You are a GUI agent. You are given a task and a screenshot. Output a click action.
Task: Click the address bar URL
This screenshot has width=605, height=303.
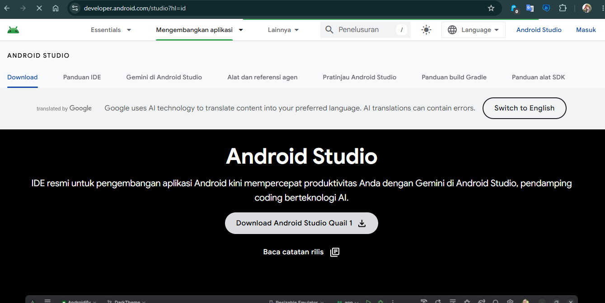[x=135, y=8]
